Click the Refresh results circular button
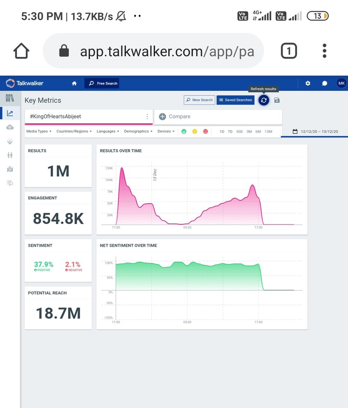Image resolution: width=348 pixels, height=408 pixels. pos(264,100)
